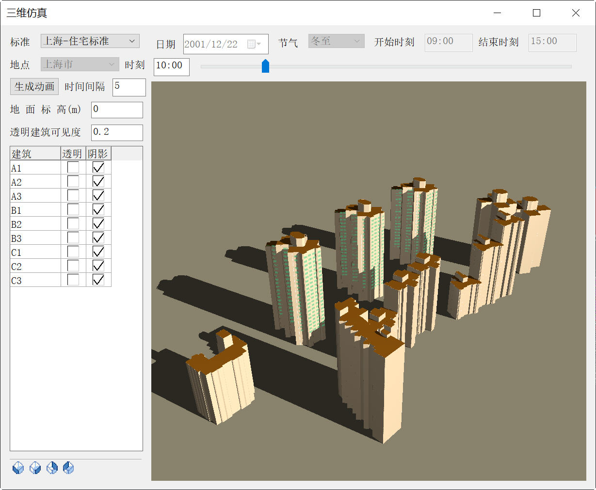
Task: Disable 阴影 checkbox for building A1
Action: pyautogui.click(x=98, y=168)
